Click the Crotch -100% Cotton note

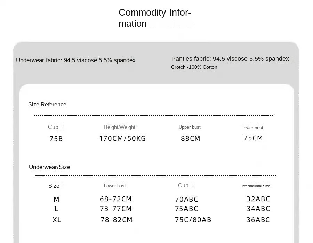point(194,67)
